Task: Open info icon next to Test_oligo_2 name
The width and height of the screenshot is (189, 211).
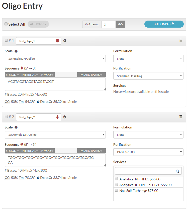Action: (65, 117)
